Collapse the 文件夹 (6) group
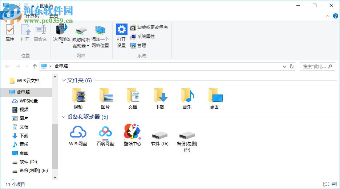This screenshot has width=340, height=189. tap(64, 80)
